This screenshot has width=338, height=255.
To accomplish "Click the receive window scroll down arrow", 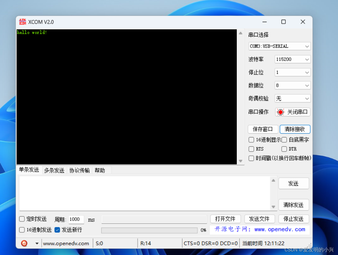I will 241,161.
